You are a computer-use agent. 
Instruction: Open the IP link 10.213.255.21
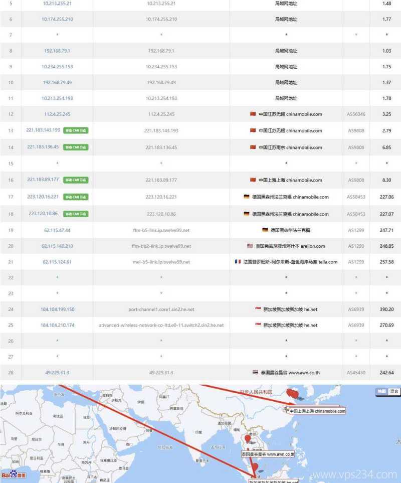coord(57,4)
